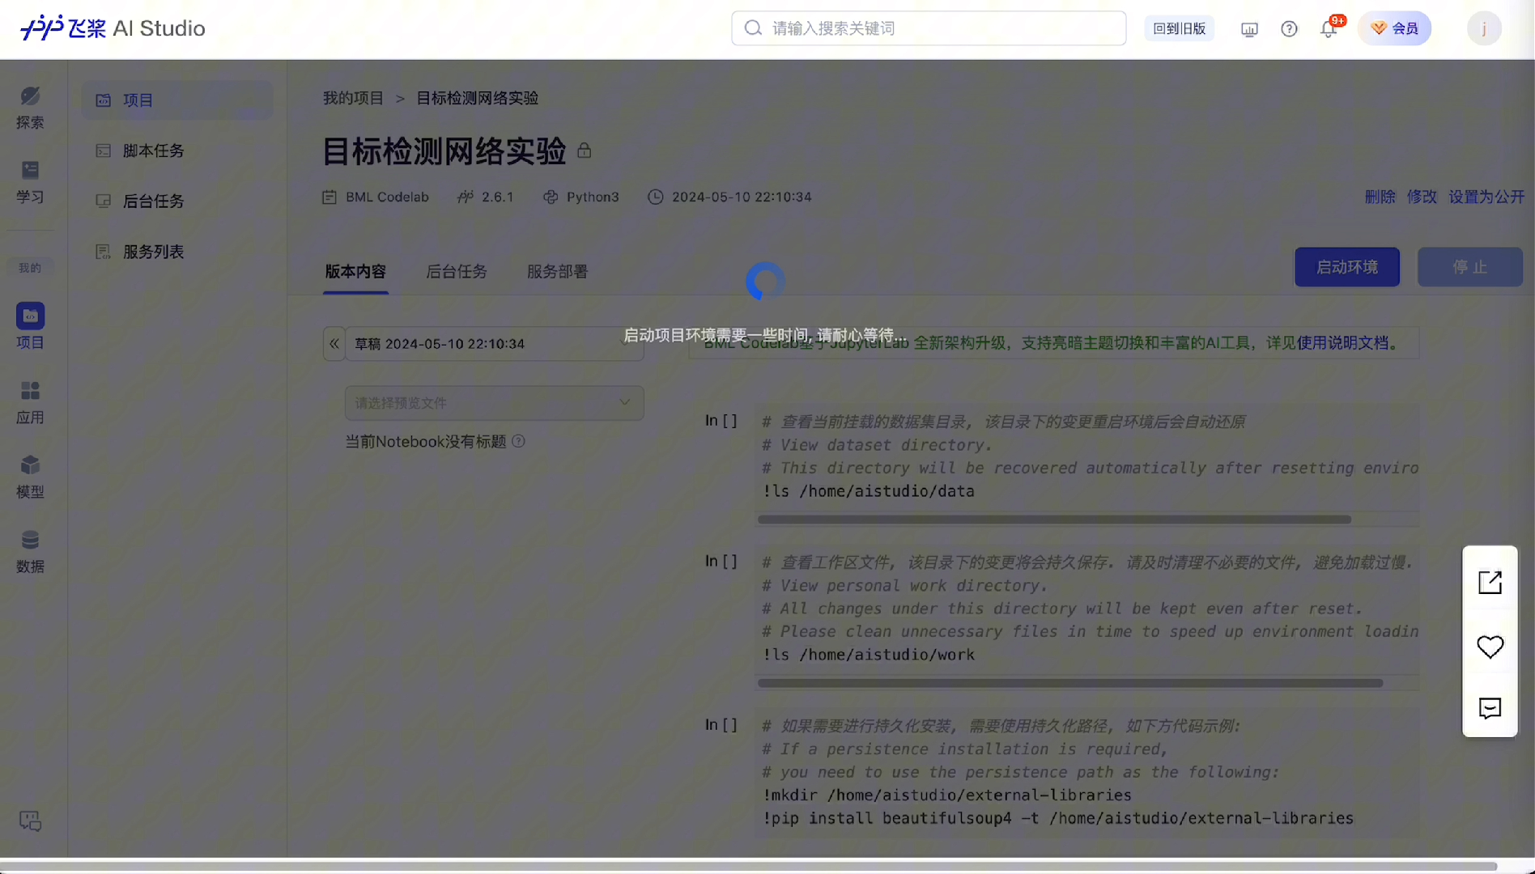Image resolution: width=1535 pixels, height=874 pixels.
Task: Click the 修改 link
Action: click(x=1422, y=197)
